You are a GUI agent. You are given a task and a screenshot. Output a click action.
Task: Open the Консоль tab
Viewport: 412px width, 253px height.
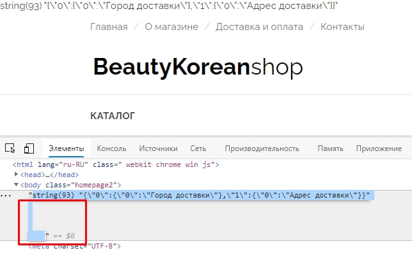[x=111, y=148]
